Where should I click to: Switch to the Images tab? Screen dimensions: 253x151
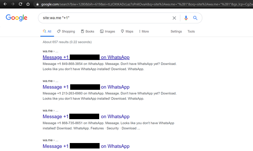pos(108,31)
